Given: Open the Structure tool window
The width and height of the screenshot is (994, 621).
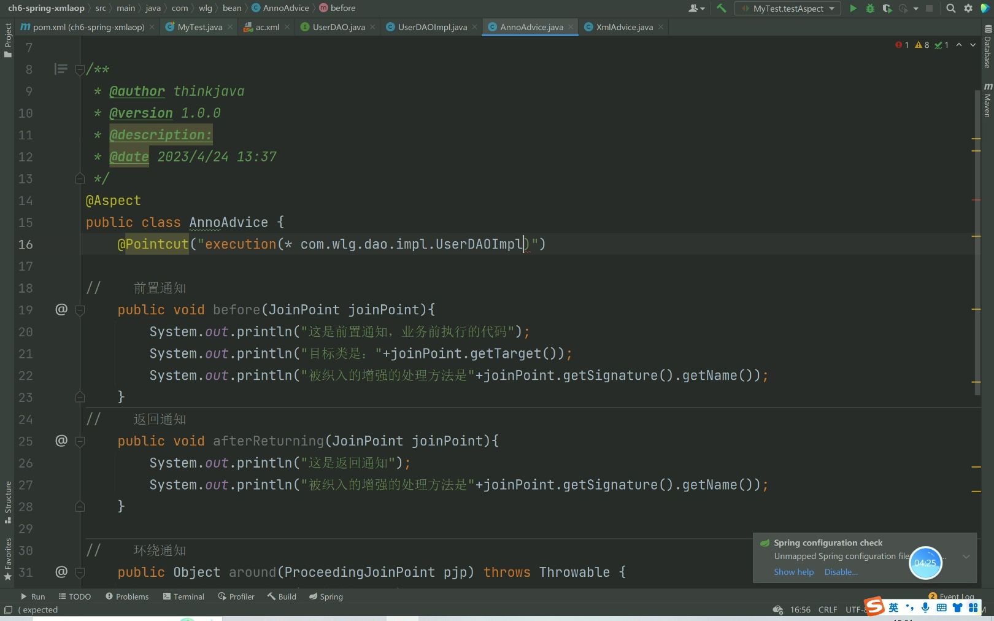Looking at the screenshot, I should point(8,502).
